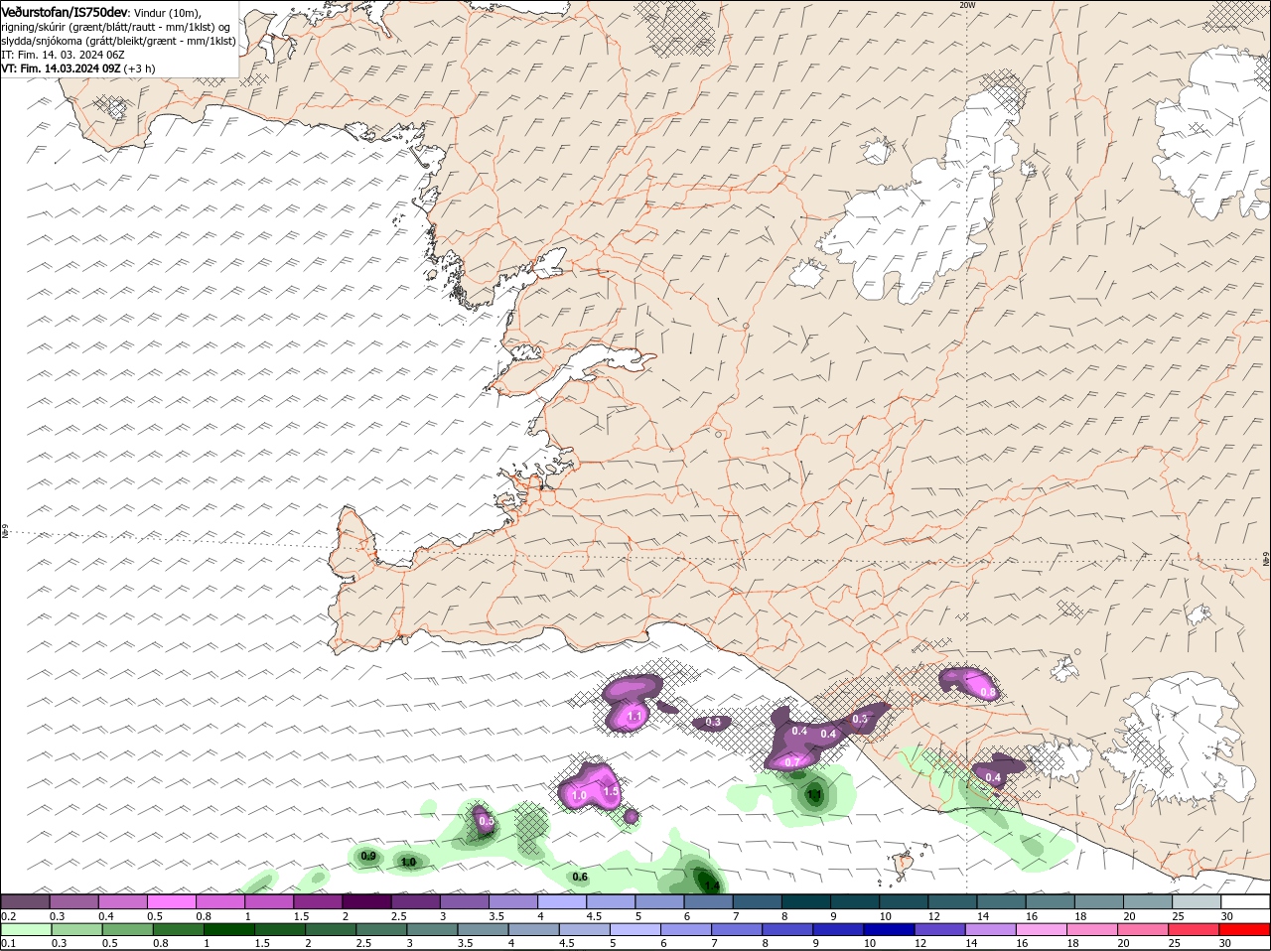
Task: Click the red swatch after 30 in lower scale
Action: [1245, 929]
